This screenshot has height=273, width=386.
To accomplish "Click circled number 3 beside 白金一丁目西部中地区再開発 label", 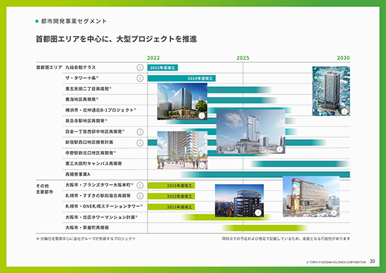I will (140, 132).
